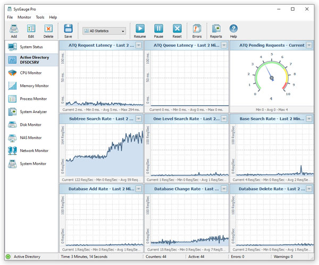The height and width of the screenshot is (265, 319).
Task: Click the ATQ Request Latency chart area
Action: click(104, 78)
